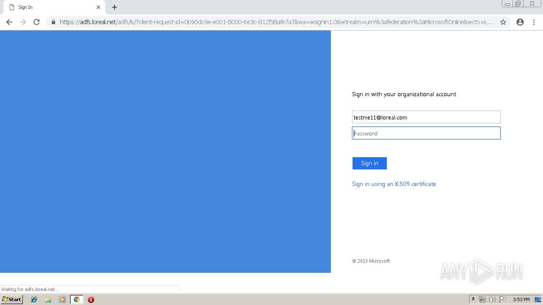Click the Action Center flag icon
The height and width of the screenshot is (305, 543).
(x=503, y=299)
